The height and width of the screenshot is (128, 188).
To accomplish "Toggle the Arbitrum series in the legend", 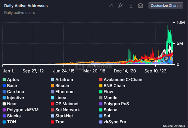I will [x=62, y=80].
